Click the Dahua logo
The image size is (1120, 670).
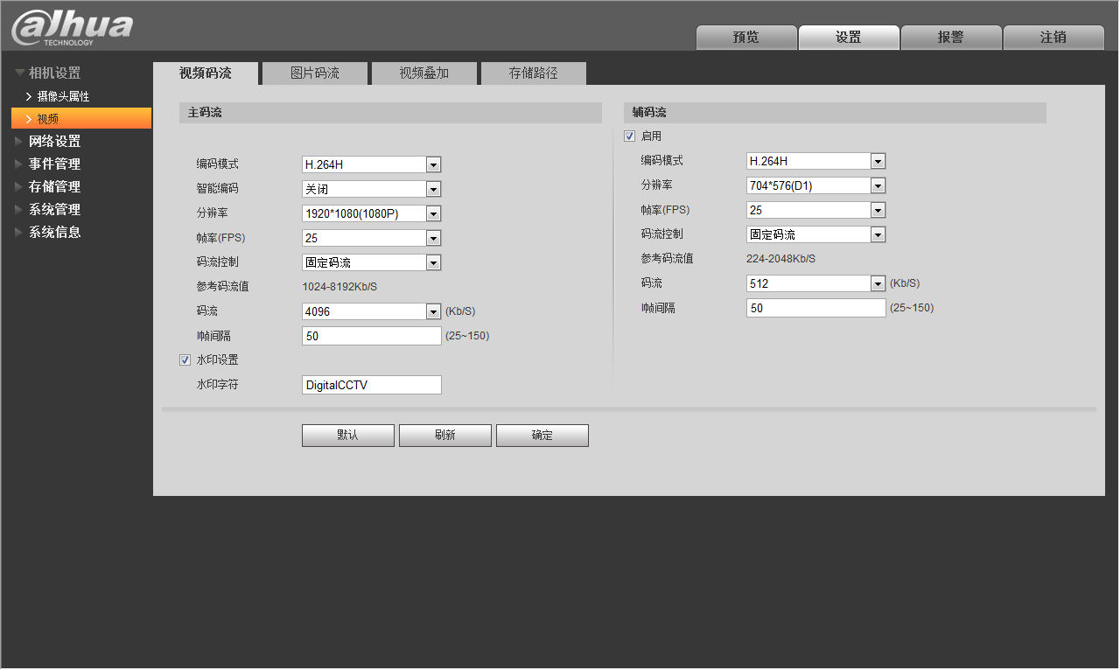point(72,26)
